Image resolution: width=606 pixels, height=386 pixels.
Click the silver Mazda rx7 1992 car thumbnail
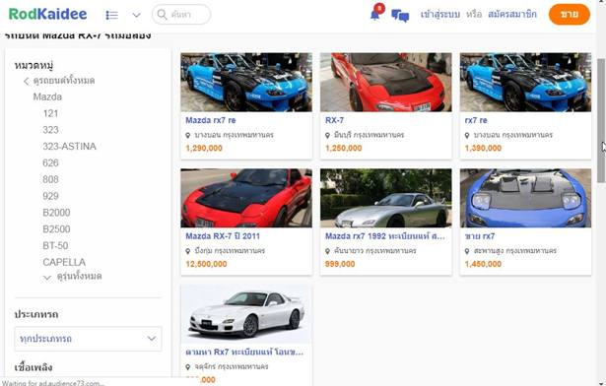pyautogui.click(x=385, y=198)
